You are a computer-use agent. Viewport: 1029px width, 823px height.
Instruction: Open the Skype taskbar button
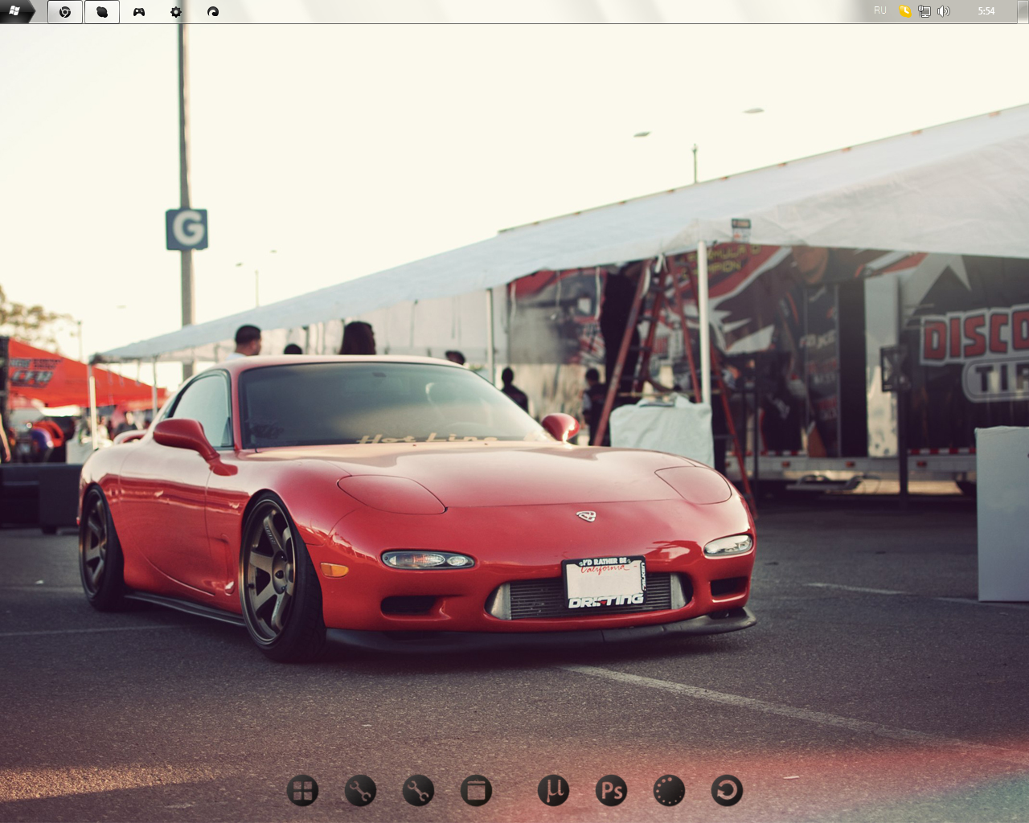click(102, 12)
